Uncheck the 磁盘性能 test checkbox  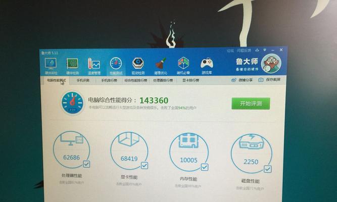[x=268, y=169]
